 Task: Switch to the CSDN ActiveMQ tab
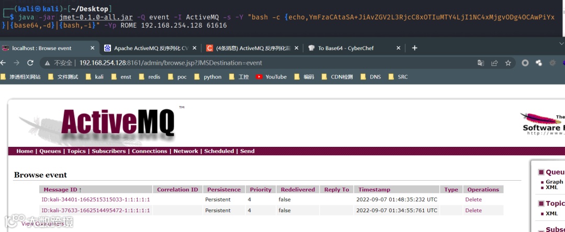(253, 48)
